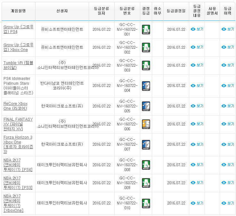View rating decision details for row 160722-008

tap(197, 165)
